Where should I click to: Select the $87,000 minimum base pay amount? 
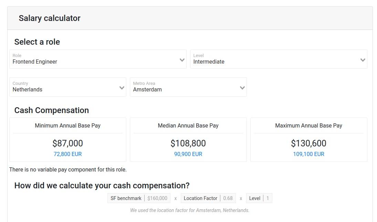pyautogui.click(x=68, y=143)
